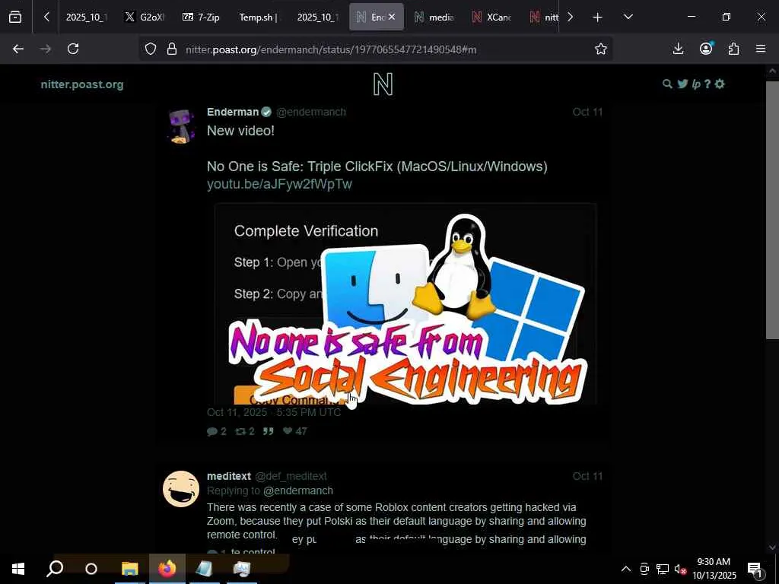Screen dimensions: 779x584
Task: Open the clock showing 9:30 AM
Action: [x=714, y=569]
